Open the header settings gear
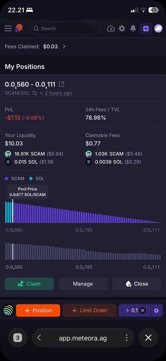 [x=122, y=29]
